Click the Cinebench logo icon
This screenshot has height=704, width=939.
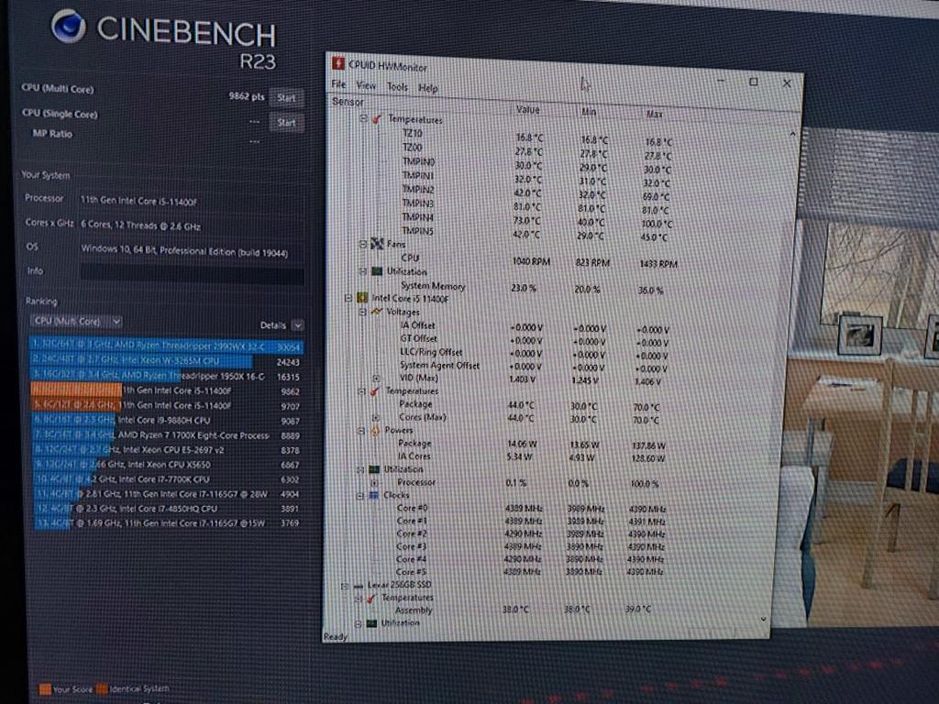point(68,27)
